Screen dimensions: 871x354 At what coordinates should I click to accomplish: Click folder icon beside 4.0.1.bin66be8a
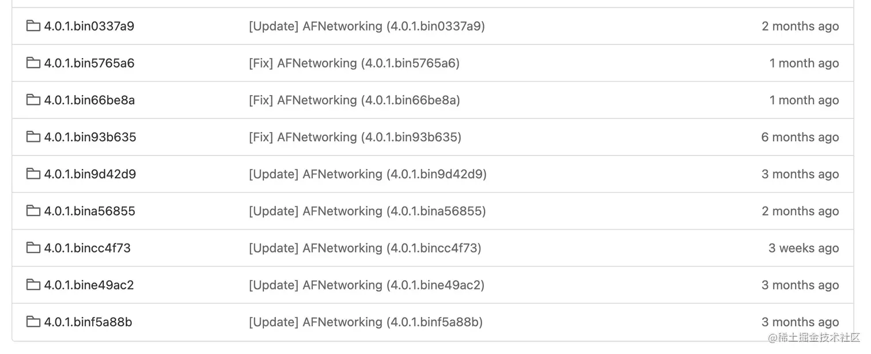tap(33, 100)
